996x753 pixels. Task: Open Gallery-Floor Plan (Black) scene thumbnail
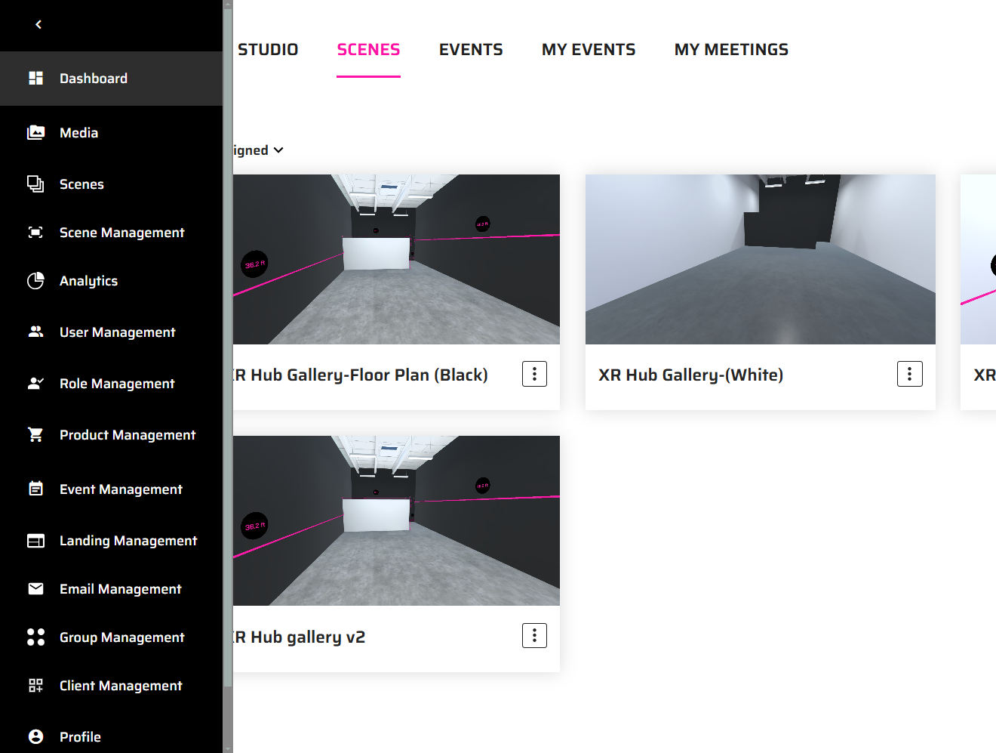tap(396, 259)
